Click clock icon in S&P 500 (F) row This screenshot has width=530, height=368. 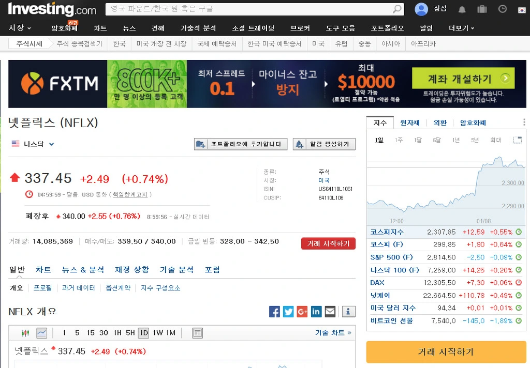(519, 257)
